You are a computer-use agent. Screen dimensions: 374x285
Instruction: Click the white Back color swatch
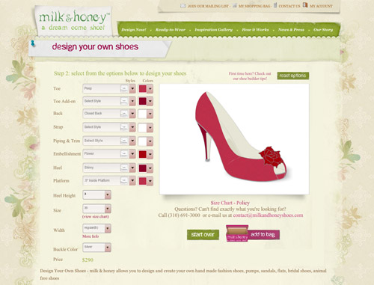143,114
